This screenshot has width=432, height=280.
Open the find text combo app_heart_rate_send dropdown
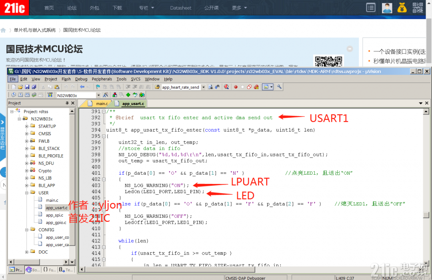pyautogui.click(x=203, y=87)
